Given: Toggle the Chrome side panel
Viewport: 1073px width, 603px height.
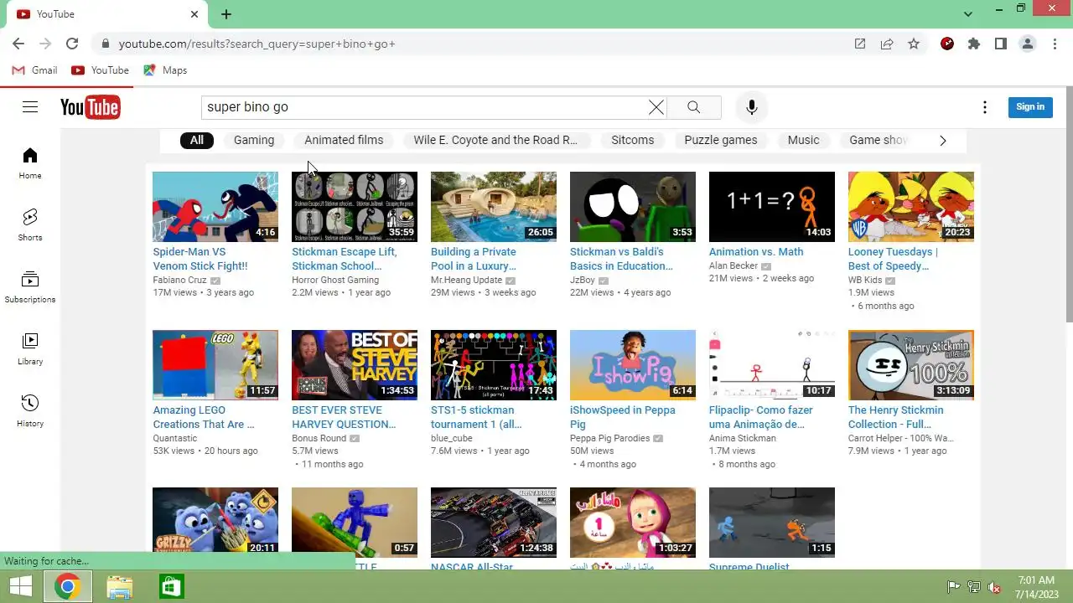Looking at the screenshot, I should click(x=1001, y=44).
